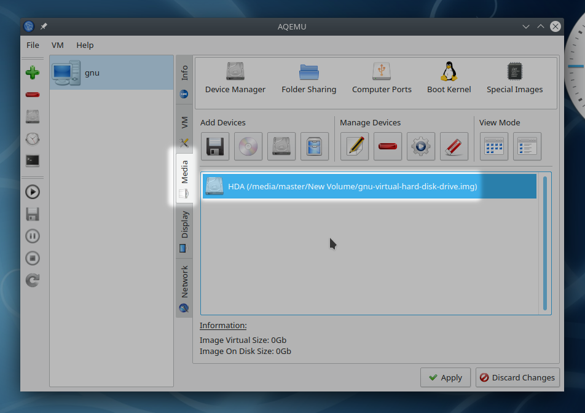Image resolution: width=585 pixels, height=413 pixels.
Task: Click the pin icon in title bar
Action: tap(44, 26)
